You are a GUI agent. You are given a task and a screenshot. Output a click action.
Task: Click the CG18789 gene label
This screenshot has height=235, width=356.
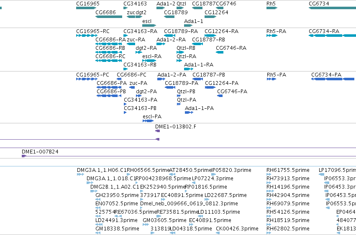point(176,12)
